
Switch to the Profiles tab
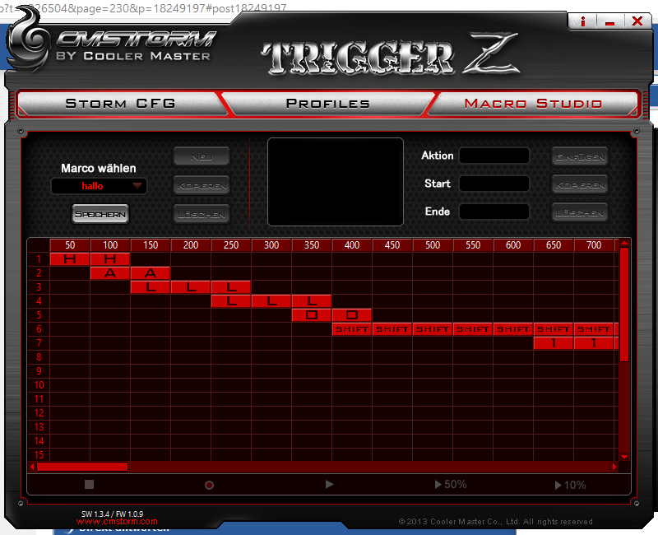click(327, 104)
